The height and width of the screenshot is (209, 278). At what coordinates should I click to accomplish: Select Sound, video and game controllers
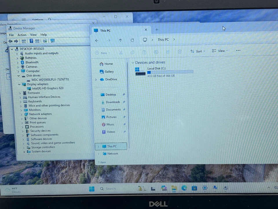(x=53, y=143)
